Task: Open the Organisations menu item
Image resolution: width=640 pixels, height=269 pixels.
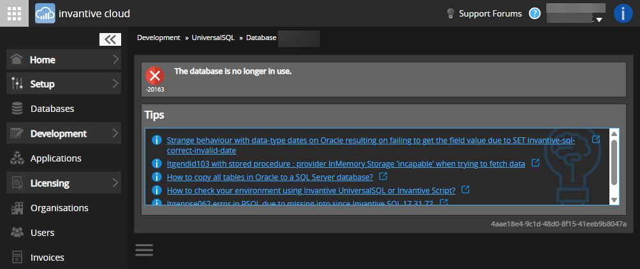Action: [59, 208]
